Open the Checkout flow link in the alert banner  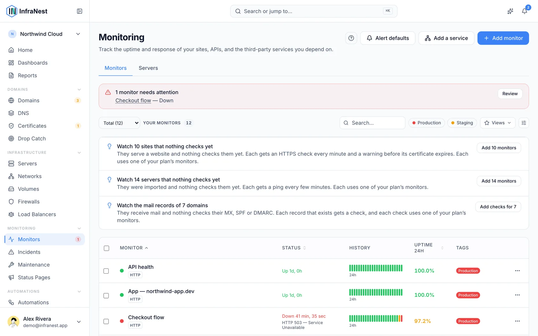tap(133, 101)
